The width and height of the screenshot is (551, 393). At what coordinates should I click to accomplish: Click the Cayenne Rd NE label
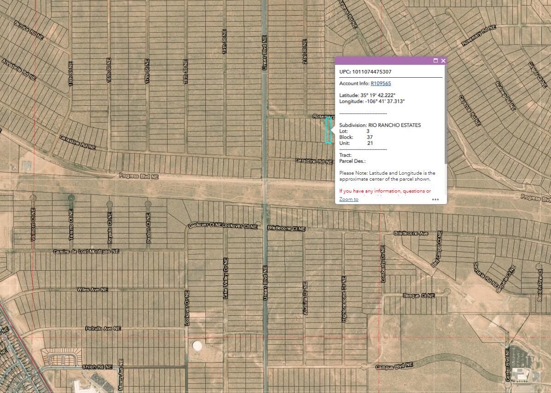470,110
